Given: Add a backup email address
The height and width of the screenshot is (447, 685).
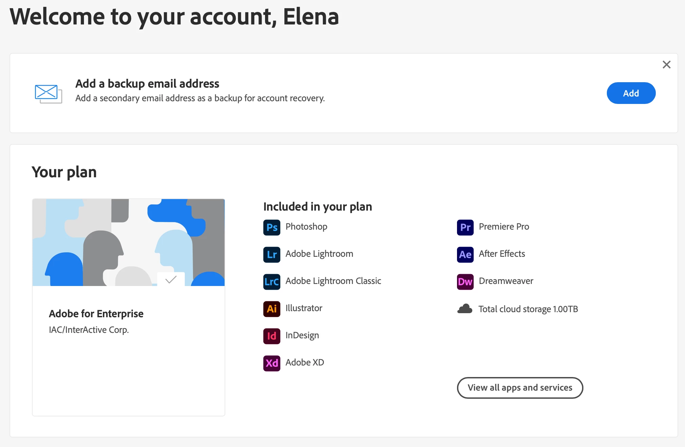Looking at the screenshot, I should (x=631, y=93).
